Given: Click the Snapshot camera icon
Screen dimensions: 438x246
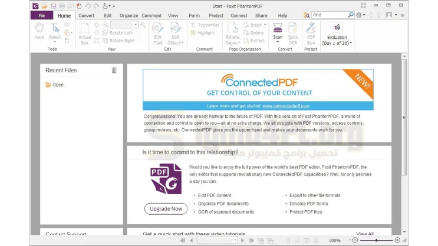Looking at the screenshot, I should click(x=67, y=25).
